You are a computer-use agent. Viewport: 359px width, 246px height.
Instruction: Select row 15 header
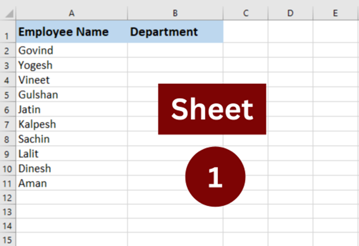pyautogui.click(x=8, y=240)
